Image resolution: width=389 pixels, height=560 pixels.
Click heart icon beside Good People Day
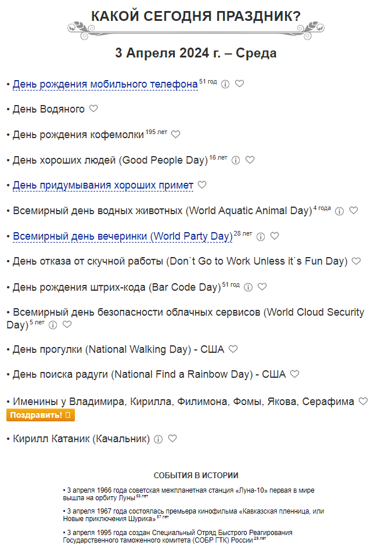250,160
